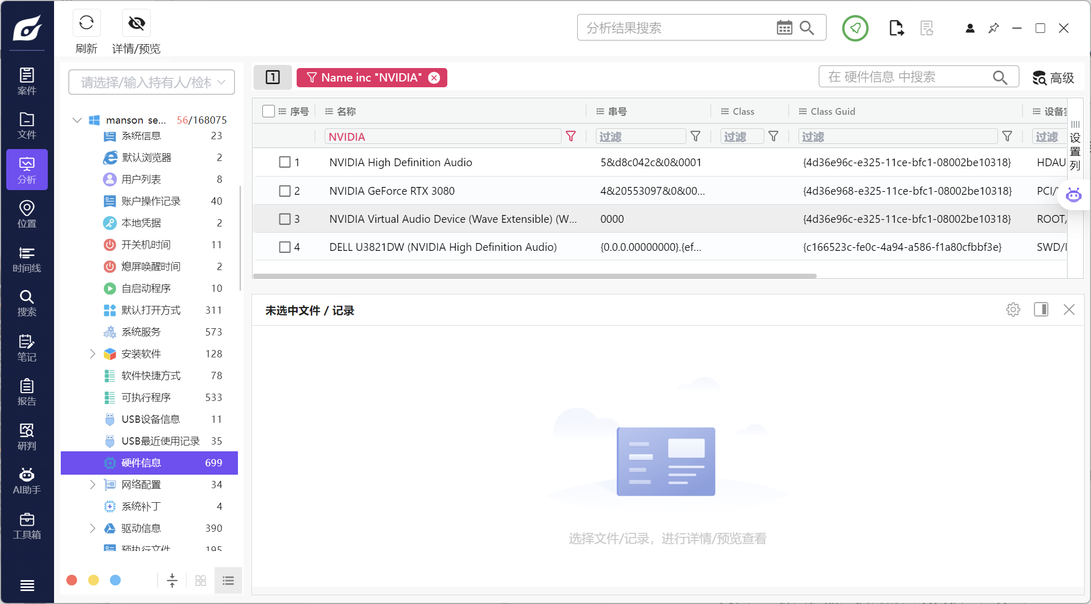Check the box for NVIDIA GeForce RTX 3080 row
This screenshot has height=604, width=1091.
(x=285, y=191)
